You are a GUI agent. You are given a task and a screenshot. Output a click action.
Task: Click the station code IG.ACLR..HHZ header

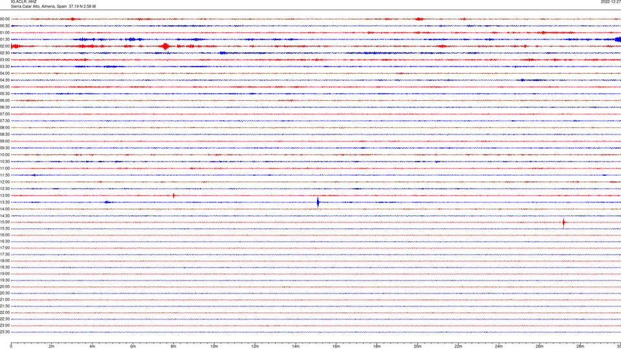point(24,1)
